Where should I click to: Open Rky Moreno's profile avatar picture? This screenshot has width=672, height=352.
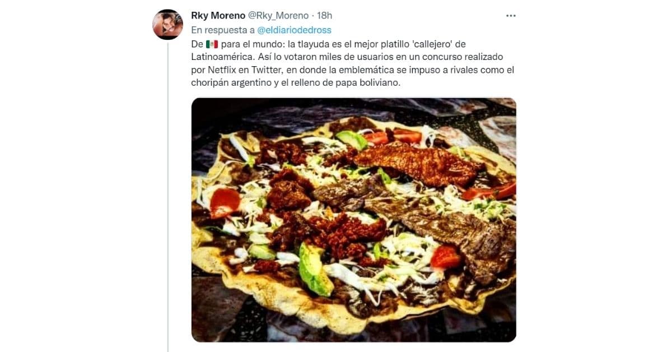point(167,25)
